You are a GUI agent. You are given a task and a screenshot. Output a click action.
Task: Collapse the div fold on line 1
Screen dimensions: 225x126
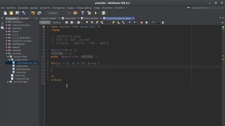[x=48, y=27]
